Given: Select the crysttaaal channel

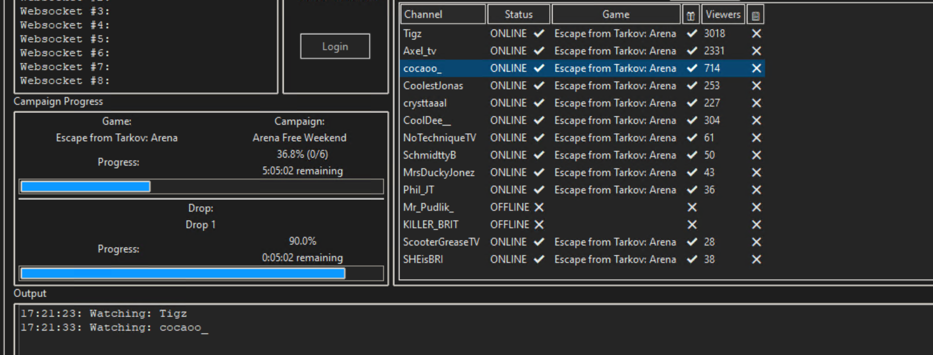Looking at the screenshot, I should point(425,103).
